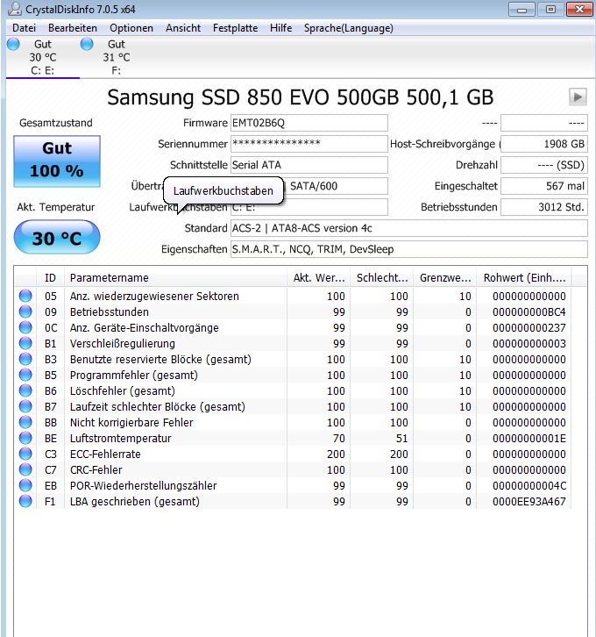This screenshot has width=596, height=637.
Task: Open the Hilfe menu
Action: click(280, 28)
